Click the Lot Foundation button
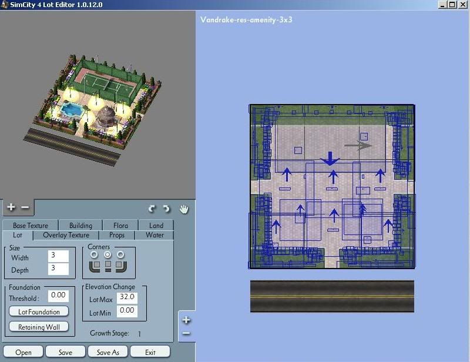Image resolution: width=470 pixels, height=362 pixels. pyautogui.click(x=39, y=311)
